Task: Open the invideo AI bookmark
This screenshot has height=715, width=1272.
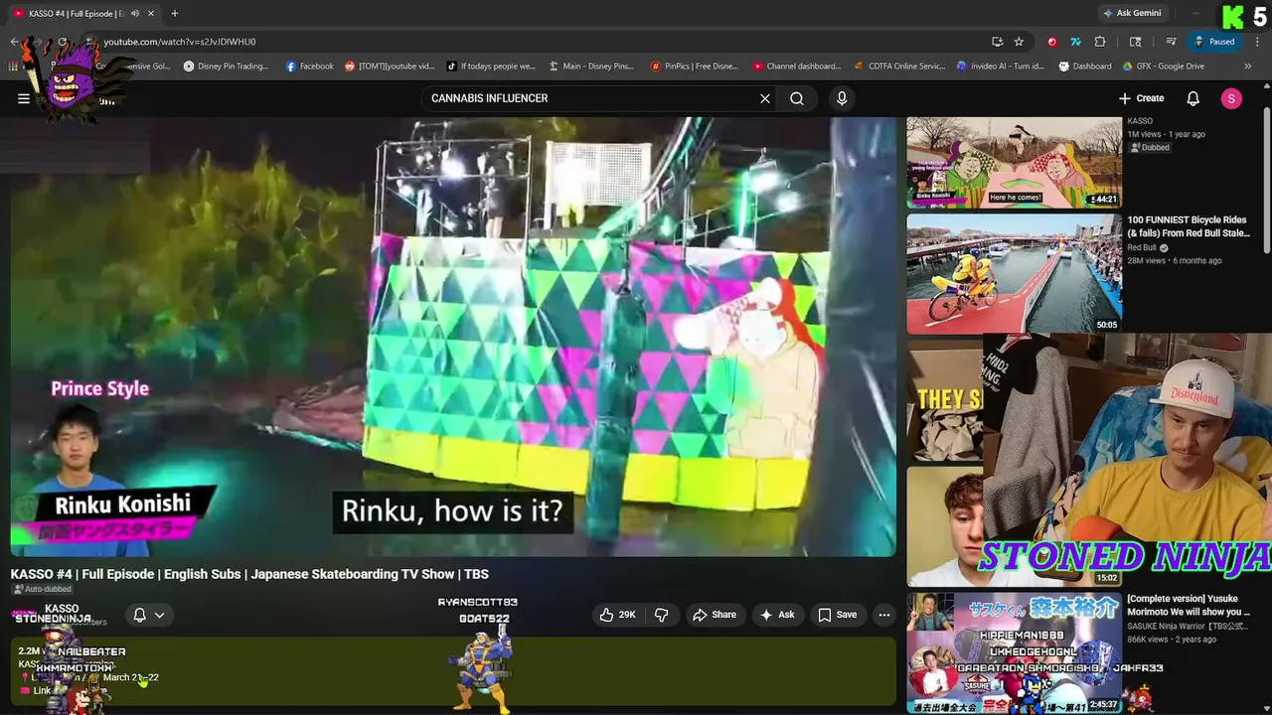Action: click(x=1000, y=67)
